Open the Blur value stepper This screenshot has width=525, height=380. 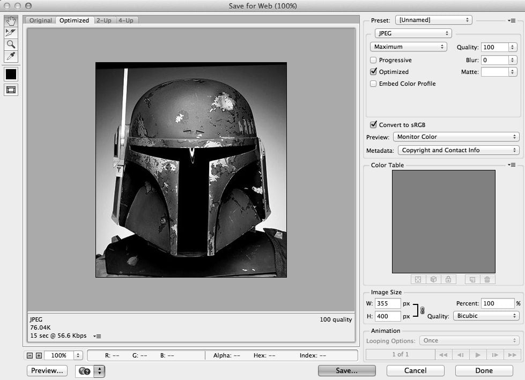tap(512, 60)
